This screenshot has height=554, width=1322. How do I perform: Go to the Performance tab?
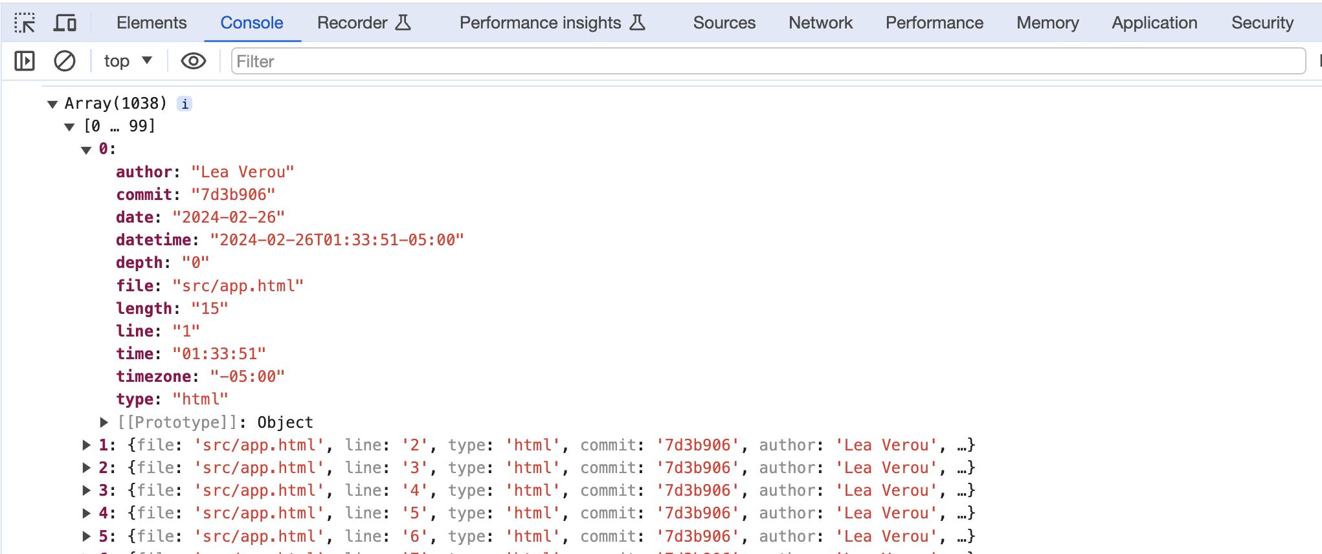pos(934,23)
